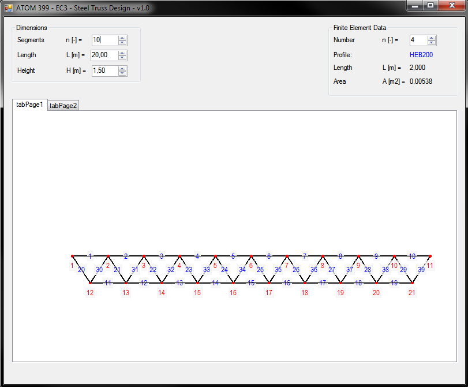Increase the Height H value with up arrow
Screen dimensions: 468x387
coord(122,69)
